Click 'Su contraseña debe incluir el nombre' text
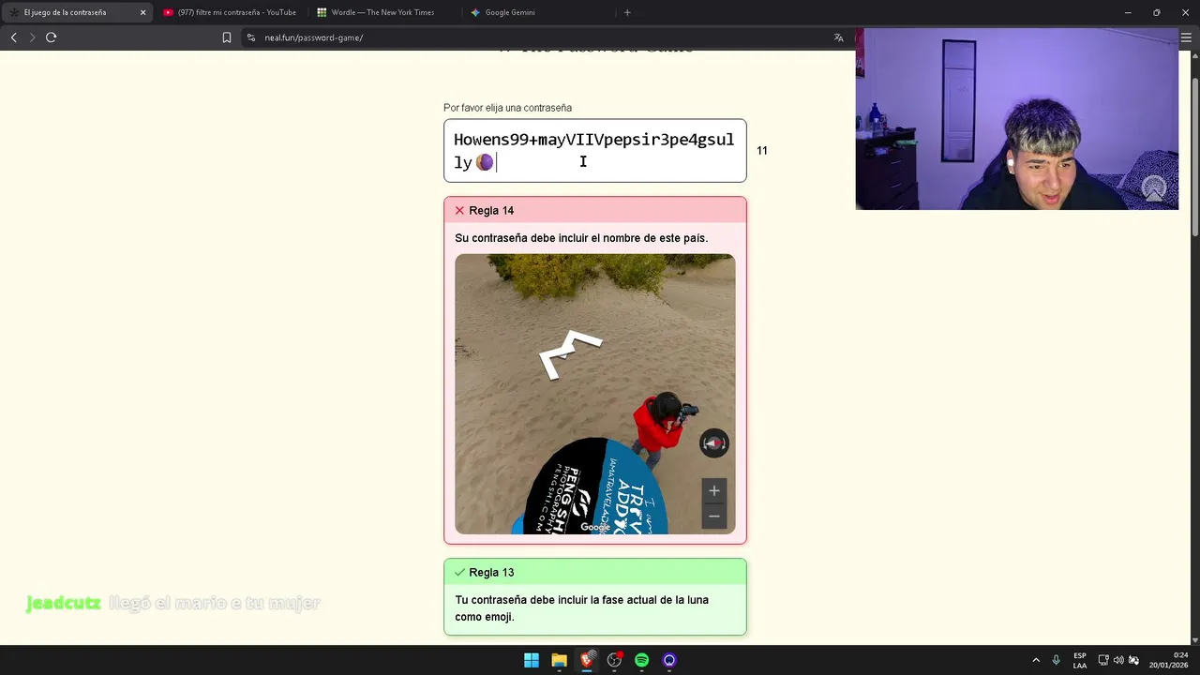Screen dimensions: 1200x675 click(x=581, y=238)
